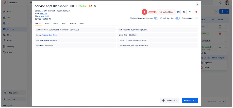The width and height of the screenshot is (233, 108).
Task: Click the disconnect link icon in dialog header
Action: point(184,12)
